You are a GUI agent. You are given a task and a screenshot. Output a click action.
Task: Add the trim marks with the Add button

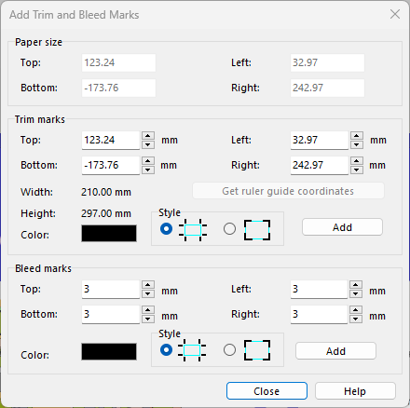point(342,227)
